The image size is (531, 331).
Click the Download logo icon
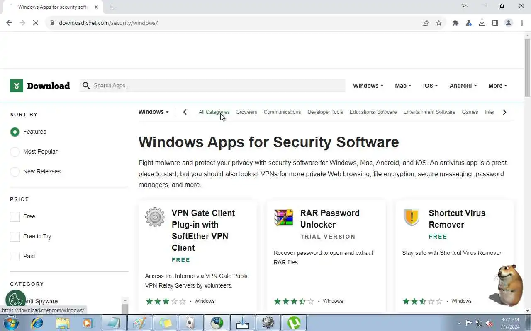(x=17, y=86)
